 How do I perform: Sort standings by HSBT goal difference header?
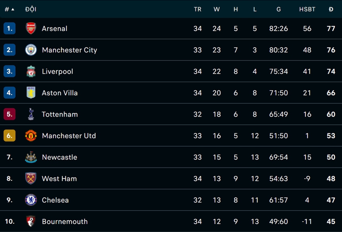307,9
